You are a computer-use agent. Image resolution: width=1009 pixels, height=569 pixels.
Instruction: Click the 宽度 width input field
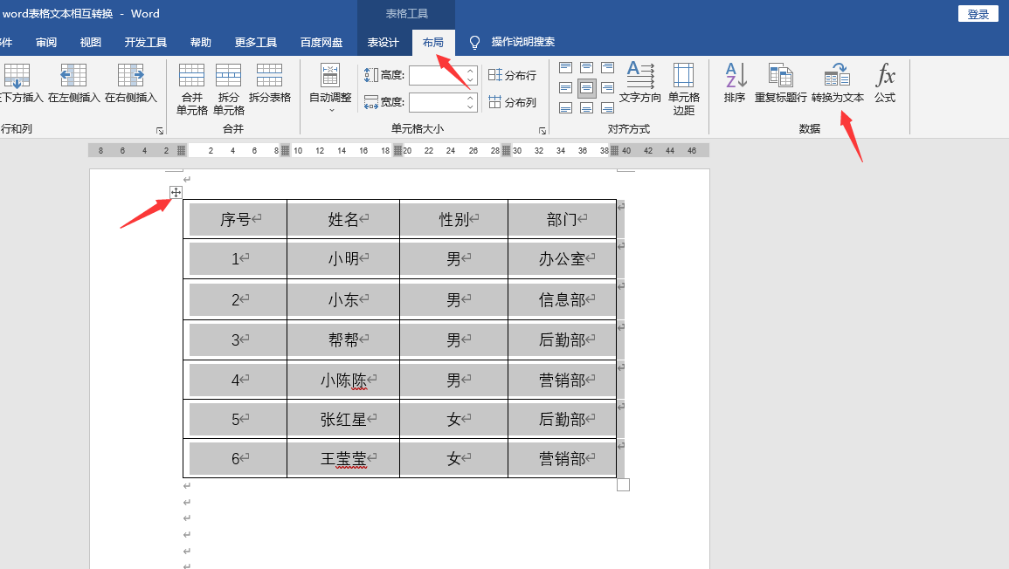click(x=437, y=102)
